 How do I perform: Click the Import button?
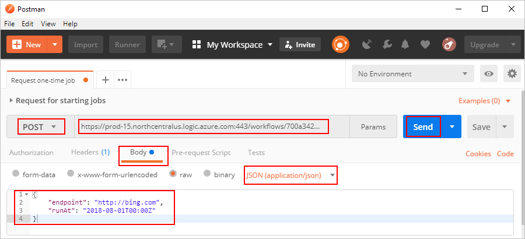(x=86, y=44)
